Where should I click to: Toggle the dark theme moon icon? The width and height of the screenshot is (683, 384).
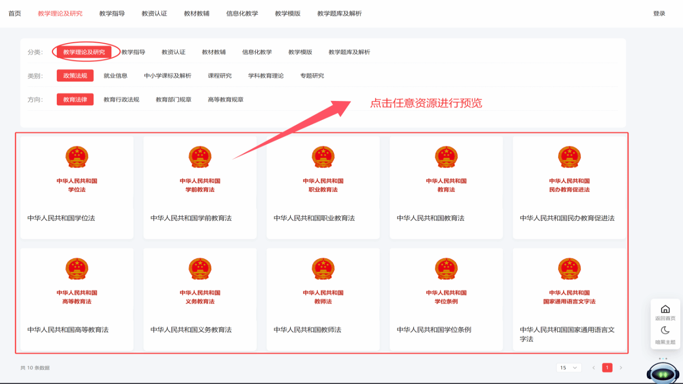[x=665, y=331]
